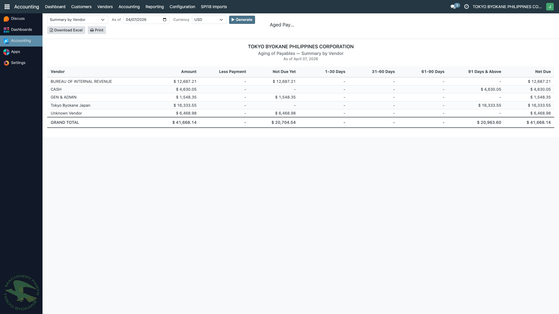
Task: Open the conversations message icon
Action: click(x=453, y=7)
